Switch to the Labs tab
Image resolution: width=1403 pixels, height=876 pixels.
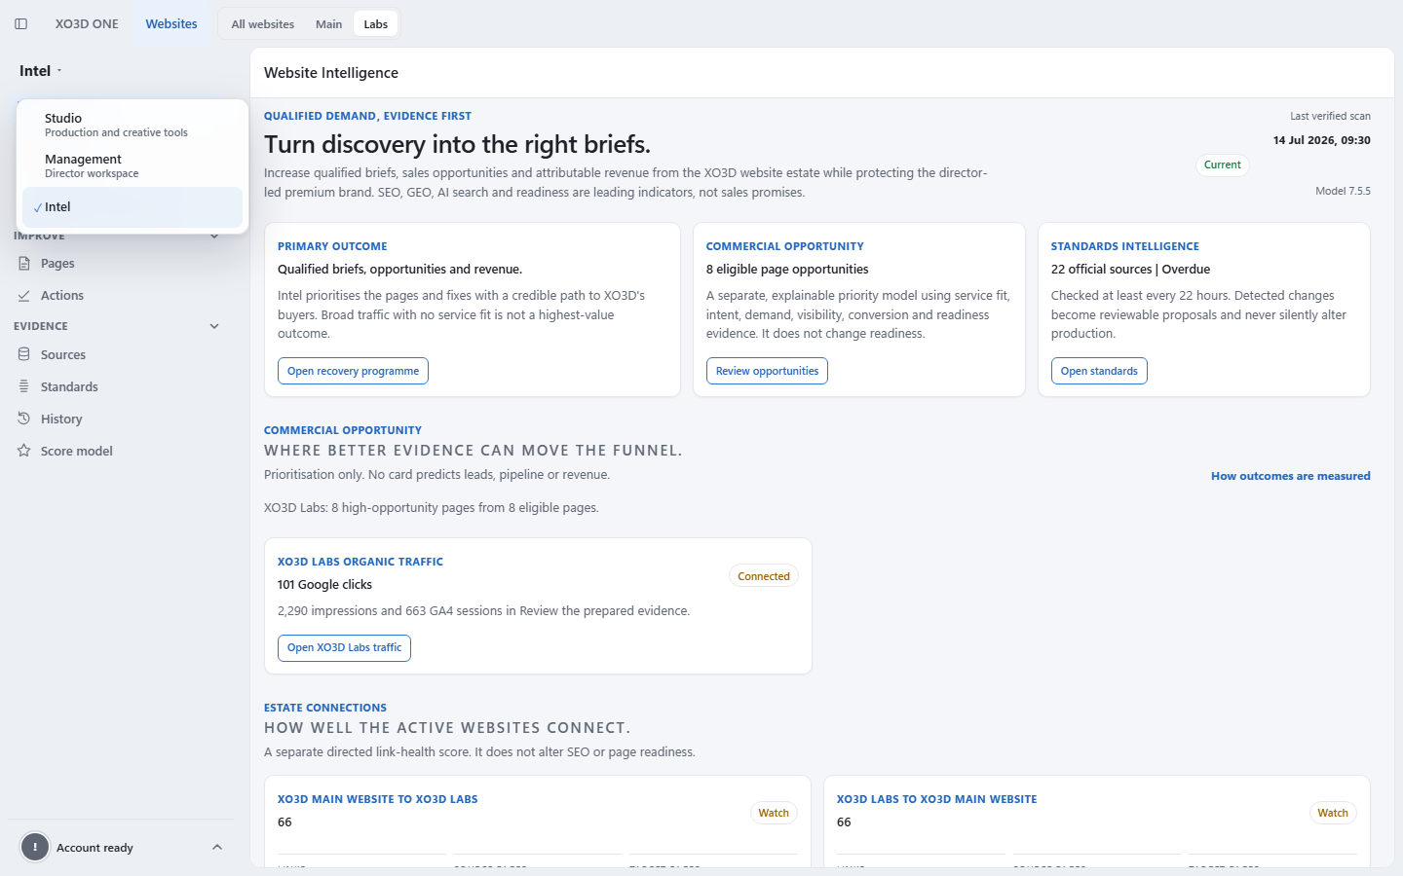click(376, 24)
